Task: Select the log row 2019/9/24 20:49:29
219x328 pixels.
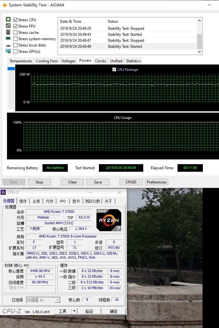Action: coord(127,28)
